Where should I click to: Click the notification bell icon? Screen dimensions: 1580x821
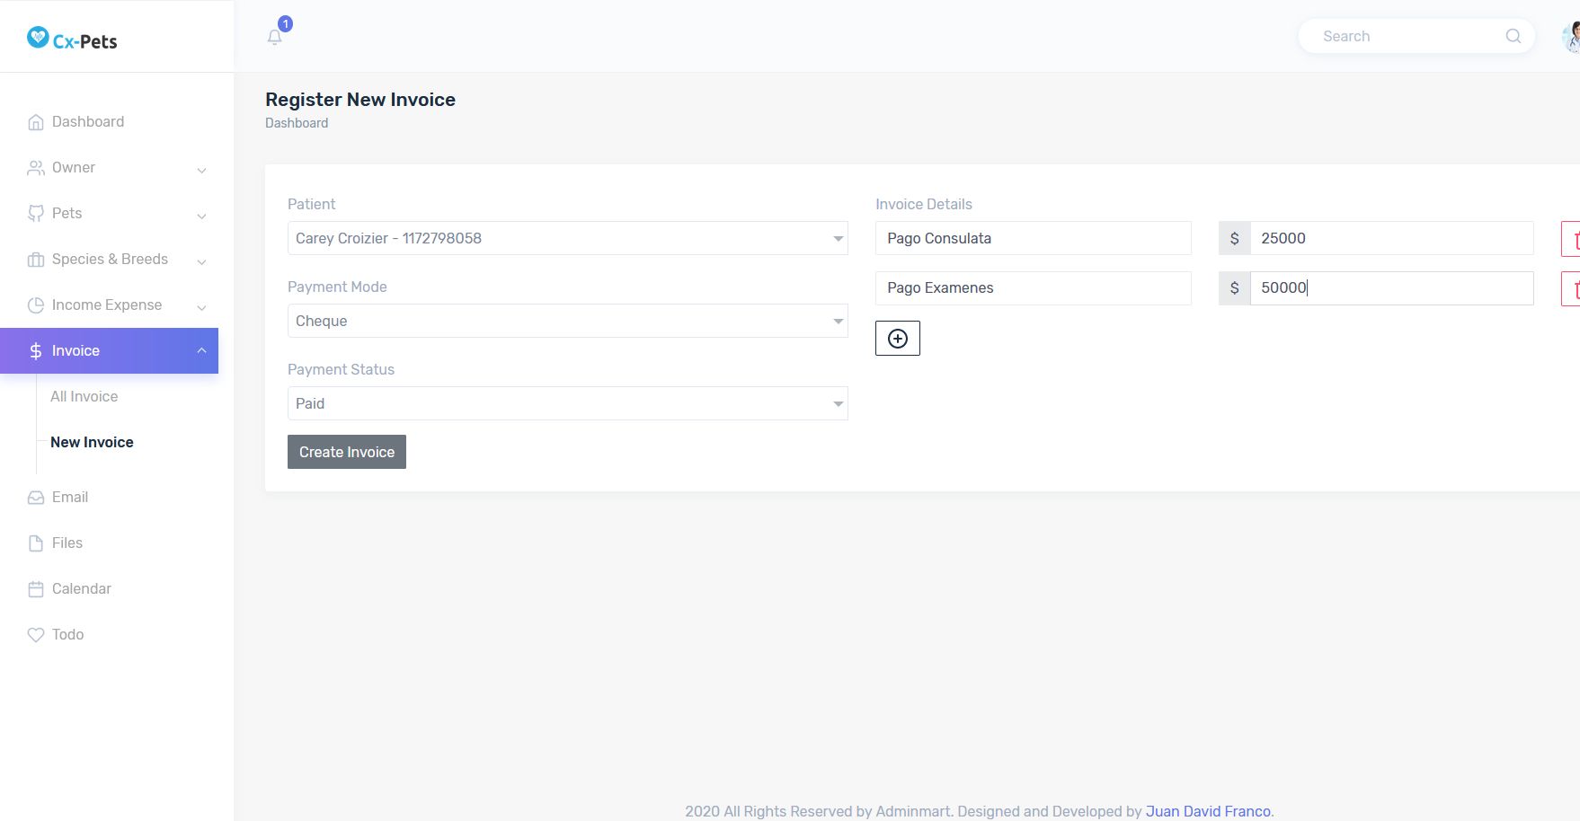pyautogui.click(x=275, y=37)
